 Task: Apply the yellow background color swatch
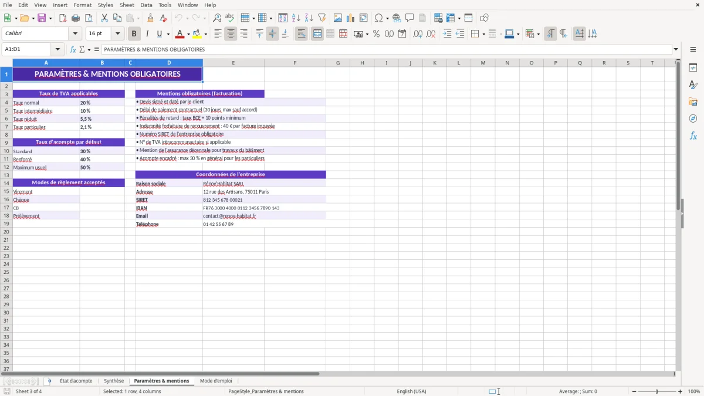click(197, 34)
